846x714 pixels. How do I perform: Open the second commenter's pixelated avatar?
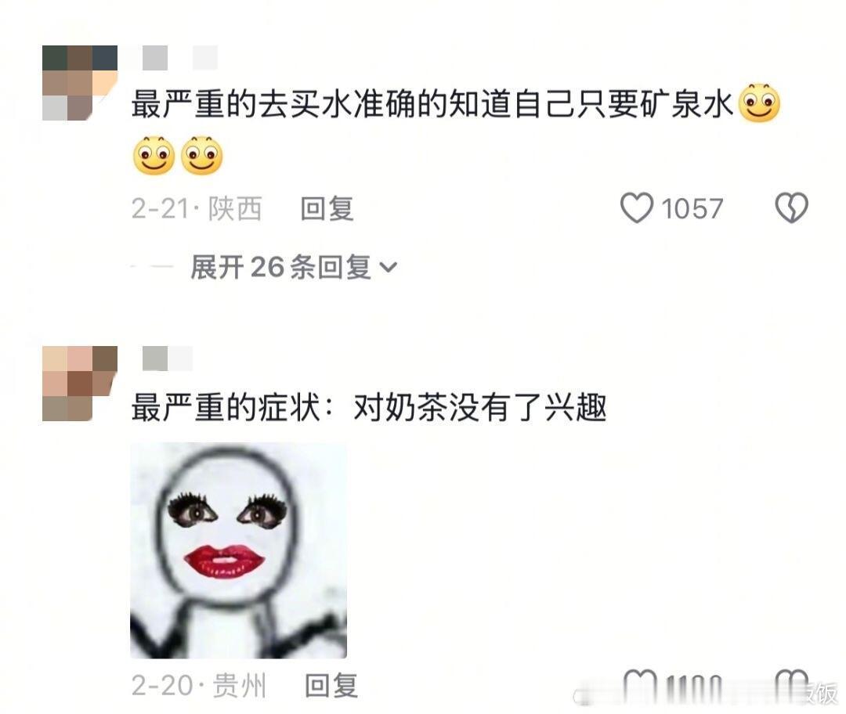click(80, 384)
